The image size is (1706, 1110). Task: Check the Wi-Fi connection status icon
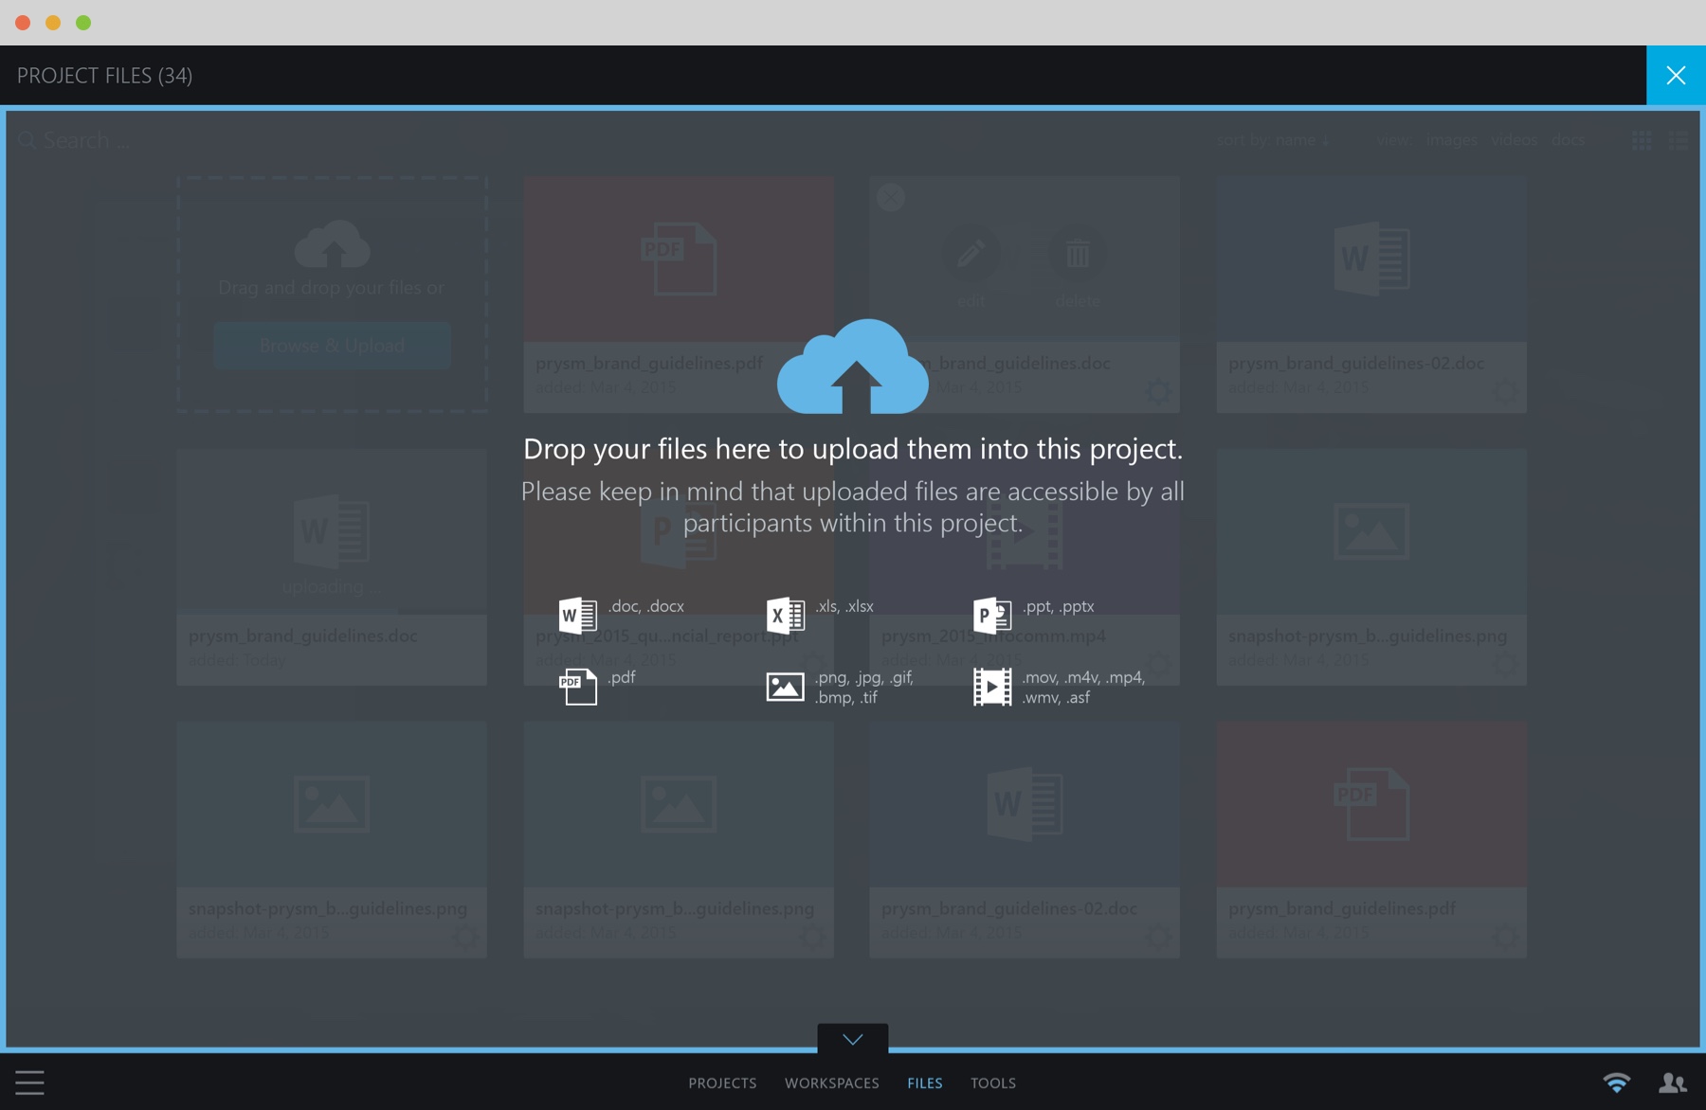click(x=1614, y=1082)
